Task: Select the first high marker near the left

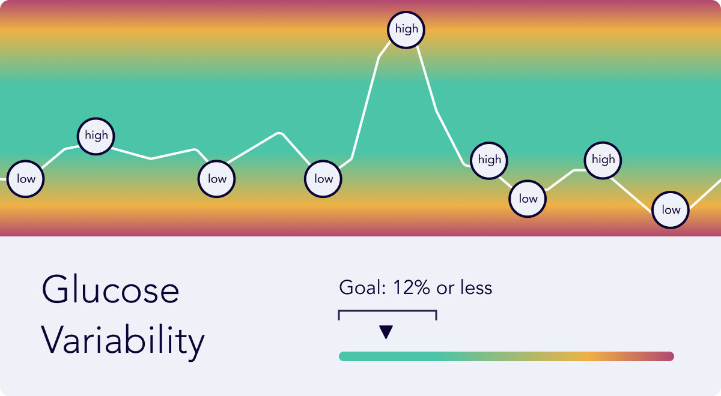Action: 96,136
